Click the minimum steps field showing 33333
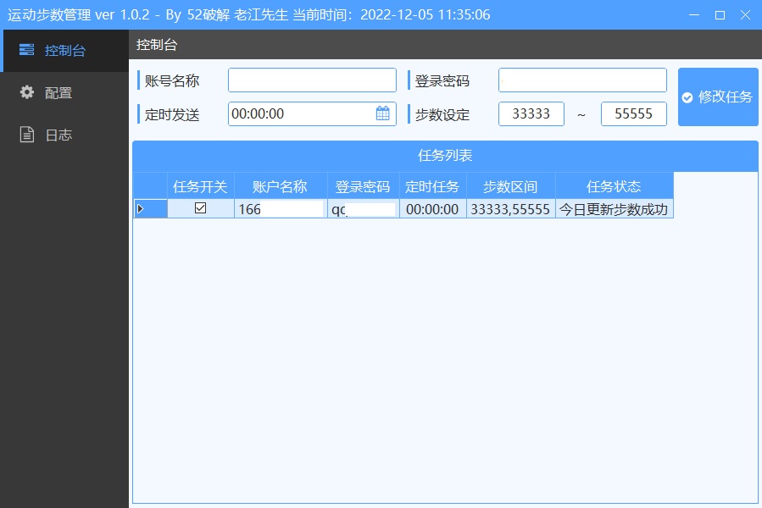 (x=531, y=113)
